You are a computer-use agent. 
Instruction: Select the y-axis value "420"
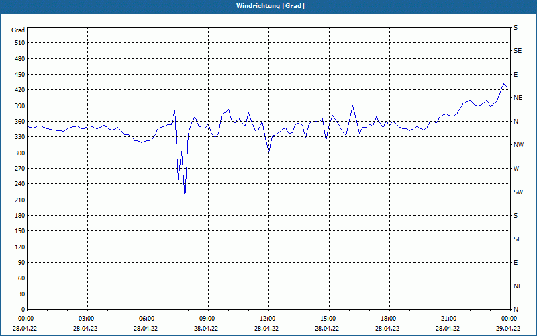coord(20,90)
